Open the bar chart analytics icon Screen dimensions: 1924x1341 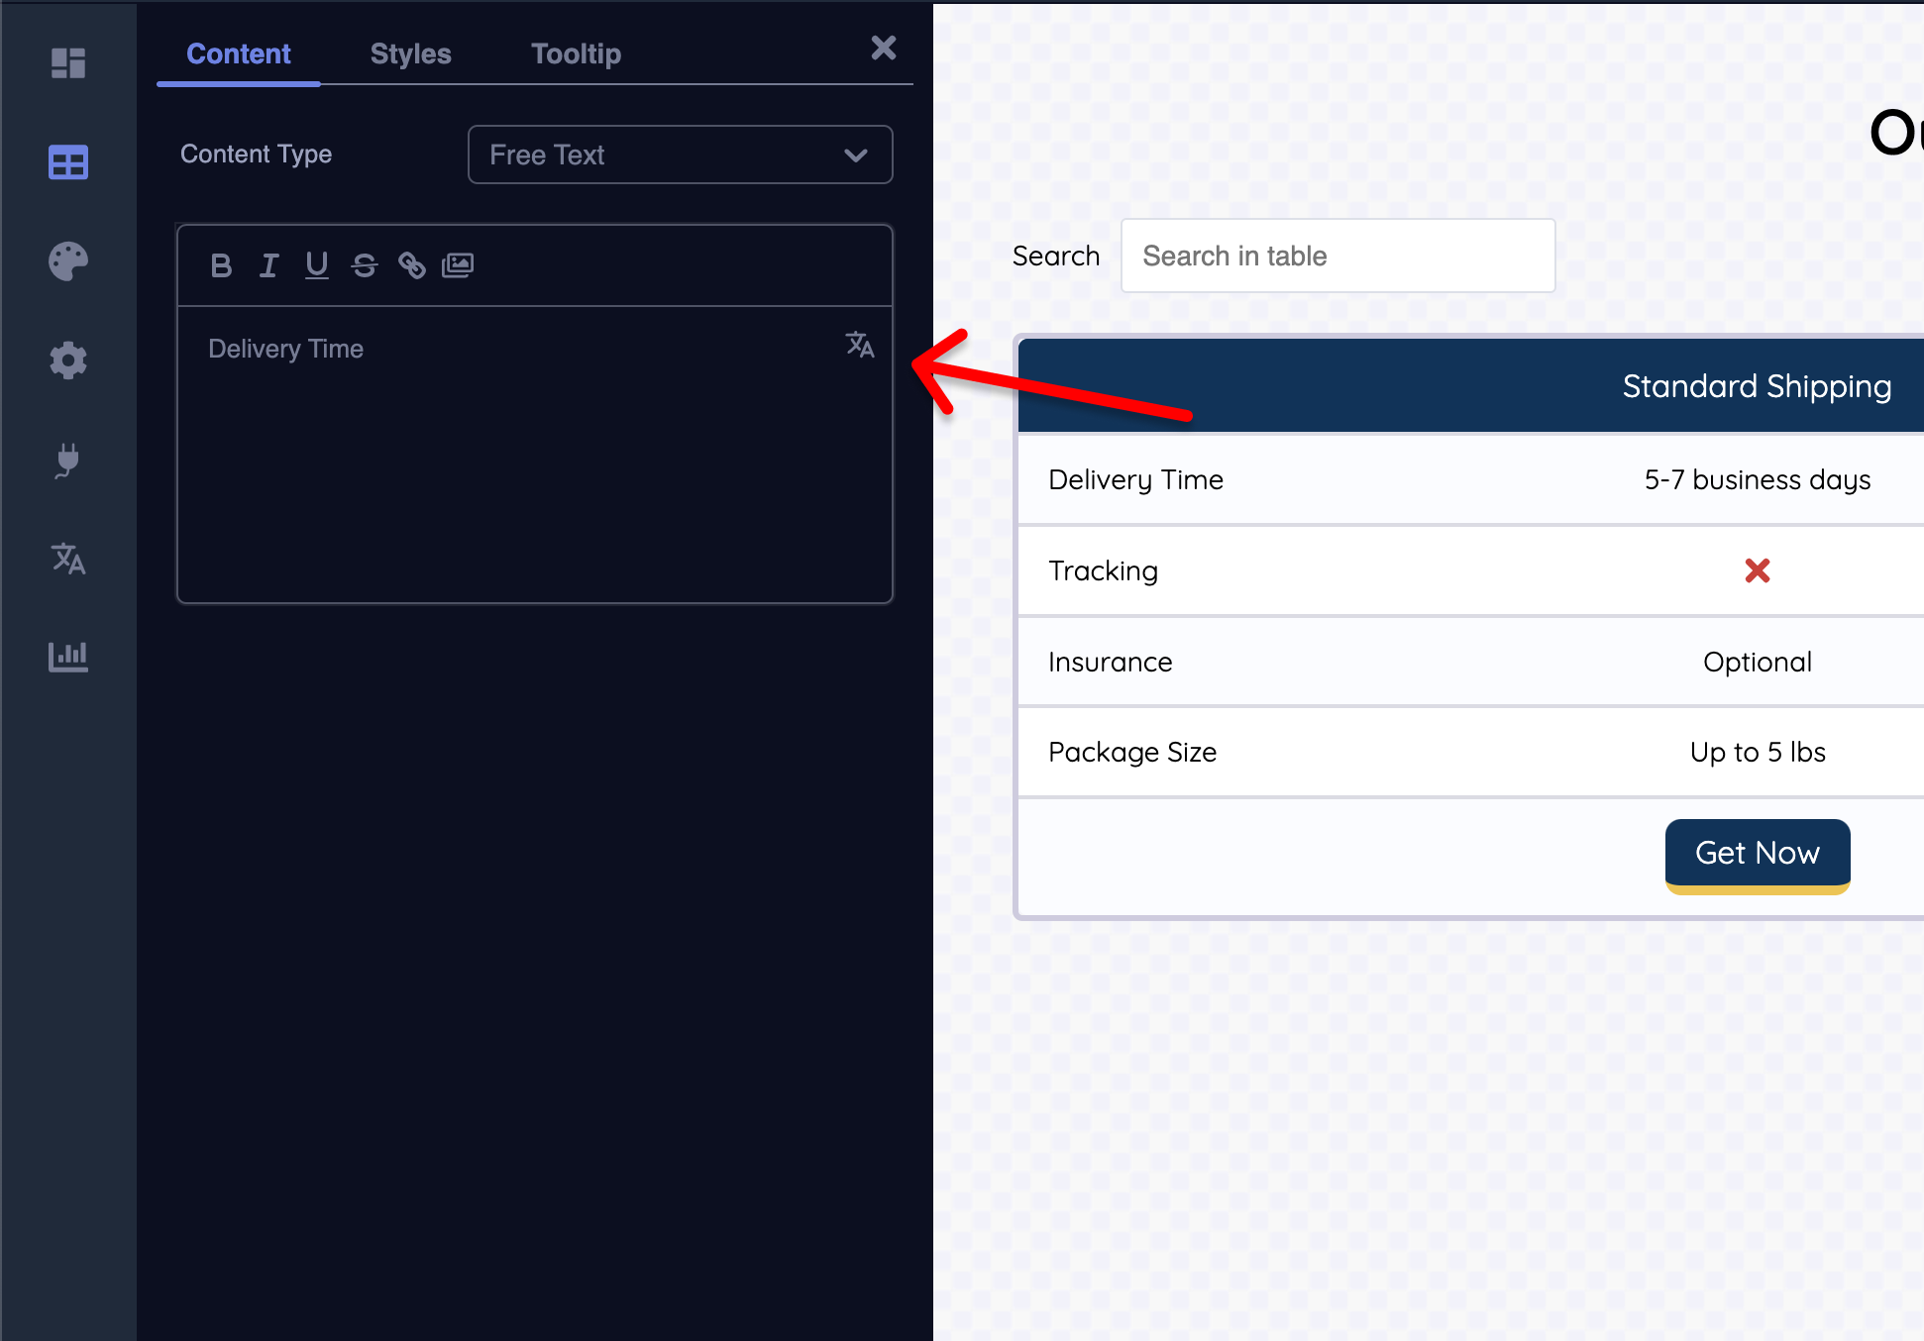tap(68, 656)
